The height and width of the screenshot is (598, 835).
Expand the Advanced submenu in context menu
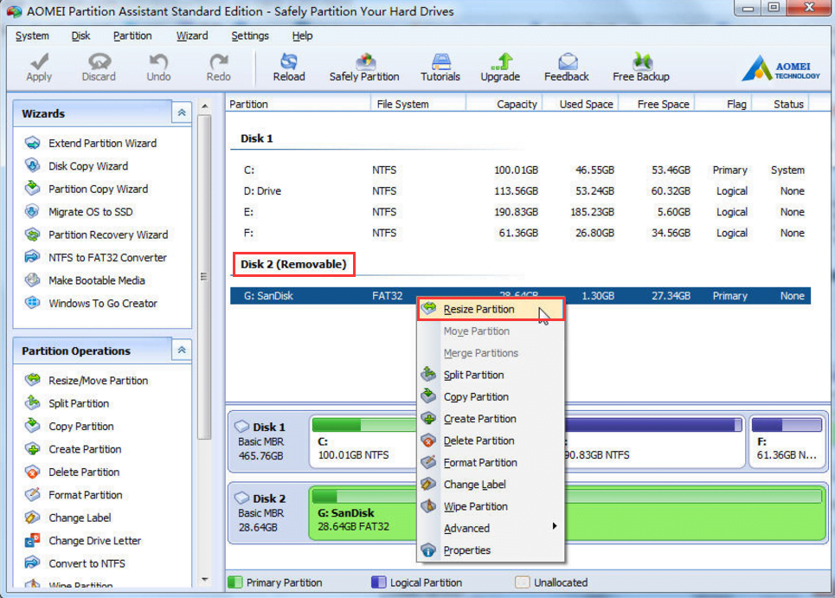point(491,528)
